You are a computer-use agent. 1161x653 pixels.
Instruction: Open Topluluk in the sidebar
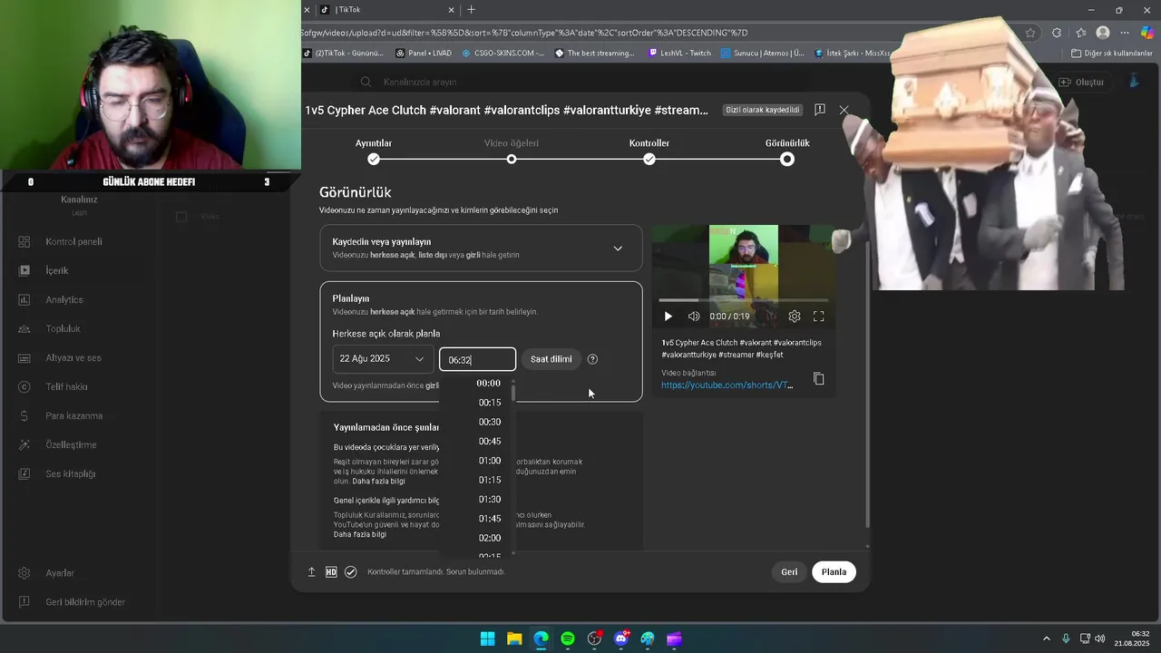(x=63, y=329)
